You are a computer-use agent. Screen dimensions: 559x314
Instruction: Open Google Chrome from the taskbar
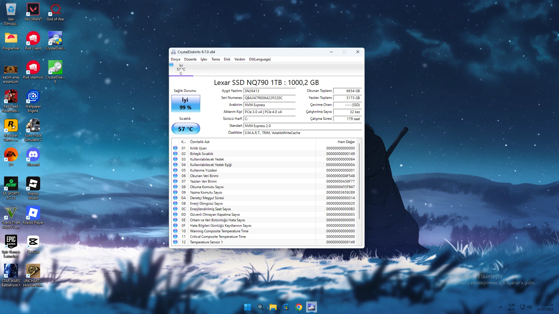tap(298, 307)
